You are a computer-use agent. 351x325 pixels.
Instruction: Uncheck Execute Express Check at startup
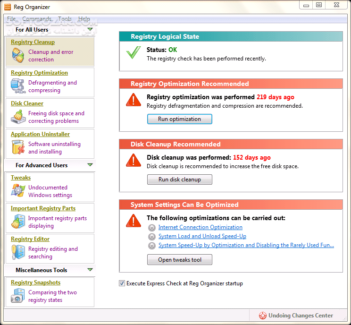(122, 283)
